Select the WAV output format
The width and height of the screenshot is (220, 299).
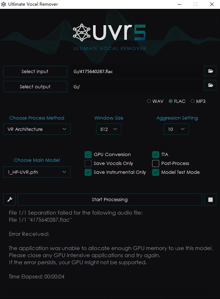point(149,101)
